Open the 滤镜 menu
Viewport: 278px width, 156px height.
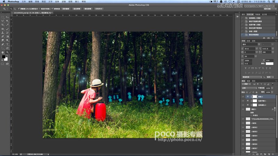64,1
